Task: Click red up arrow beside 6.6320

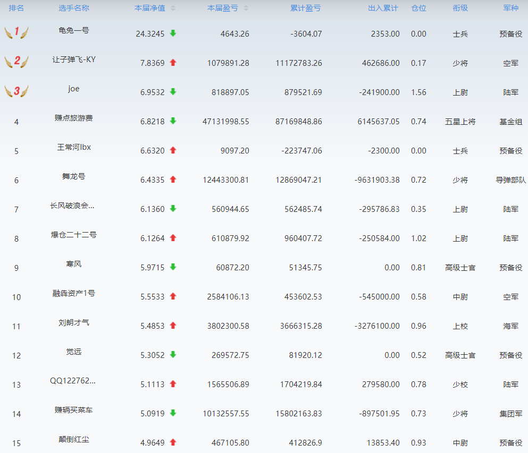Action: (x=173, y=150)
